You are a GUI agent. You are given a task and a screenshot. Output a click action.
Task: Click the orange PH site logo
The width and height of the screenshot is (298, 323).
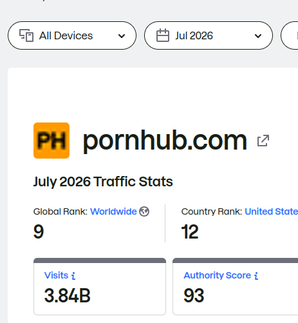tap(51, 141)
